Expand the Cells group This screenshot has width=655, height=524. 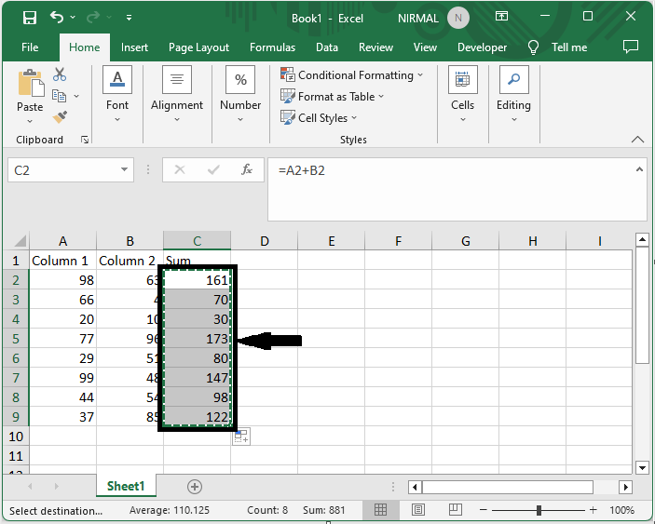click(462, 94)
